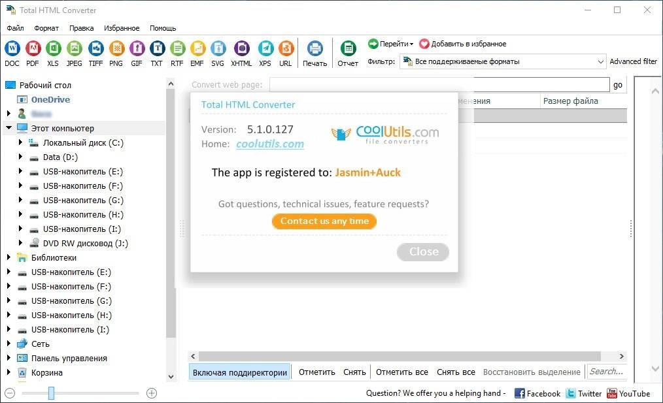Viewport: 663px width, 403px height.
Task: Click the horizontal file list scrollbar
Action: tap(399, 356)
